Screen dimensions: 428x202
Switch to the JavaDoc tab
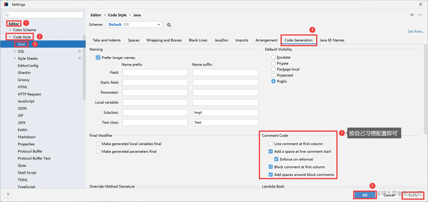point(221,40)
